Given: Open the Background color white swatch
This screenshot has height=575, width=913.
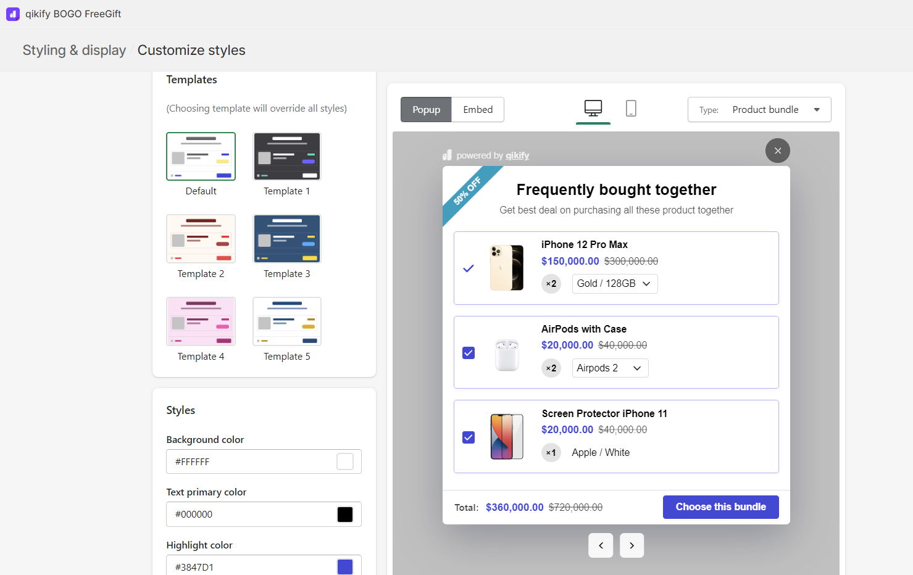Looking at the screenshot, I should pos(345,461).
